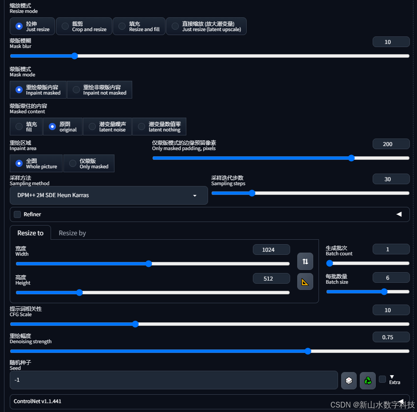This screenshot has width=417, height=412.
Task: Click the masked padding value field 200
Action: tap(391, 144)
